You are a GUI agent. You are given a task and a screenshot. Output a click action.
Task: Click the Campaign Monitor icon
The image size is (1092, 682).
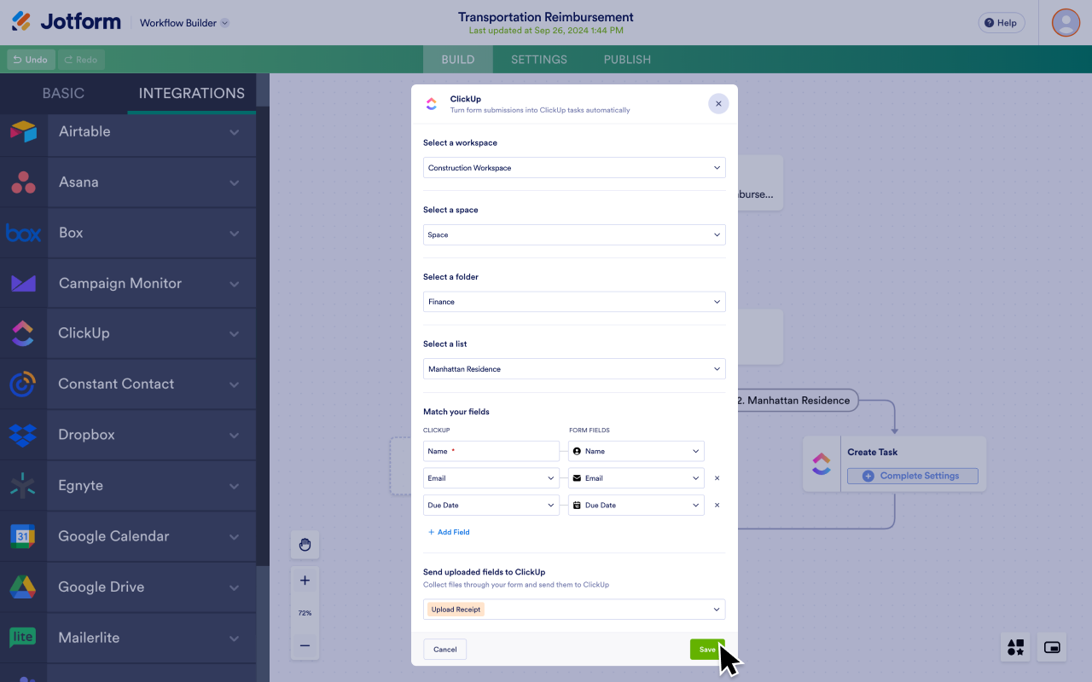(24, 283)
